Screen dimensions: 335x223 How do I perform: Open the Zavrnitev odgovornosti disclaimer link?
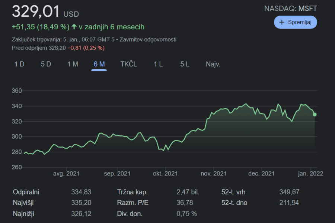148,39
